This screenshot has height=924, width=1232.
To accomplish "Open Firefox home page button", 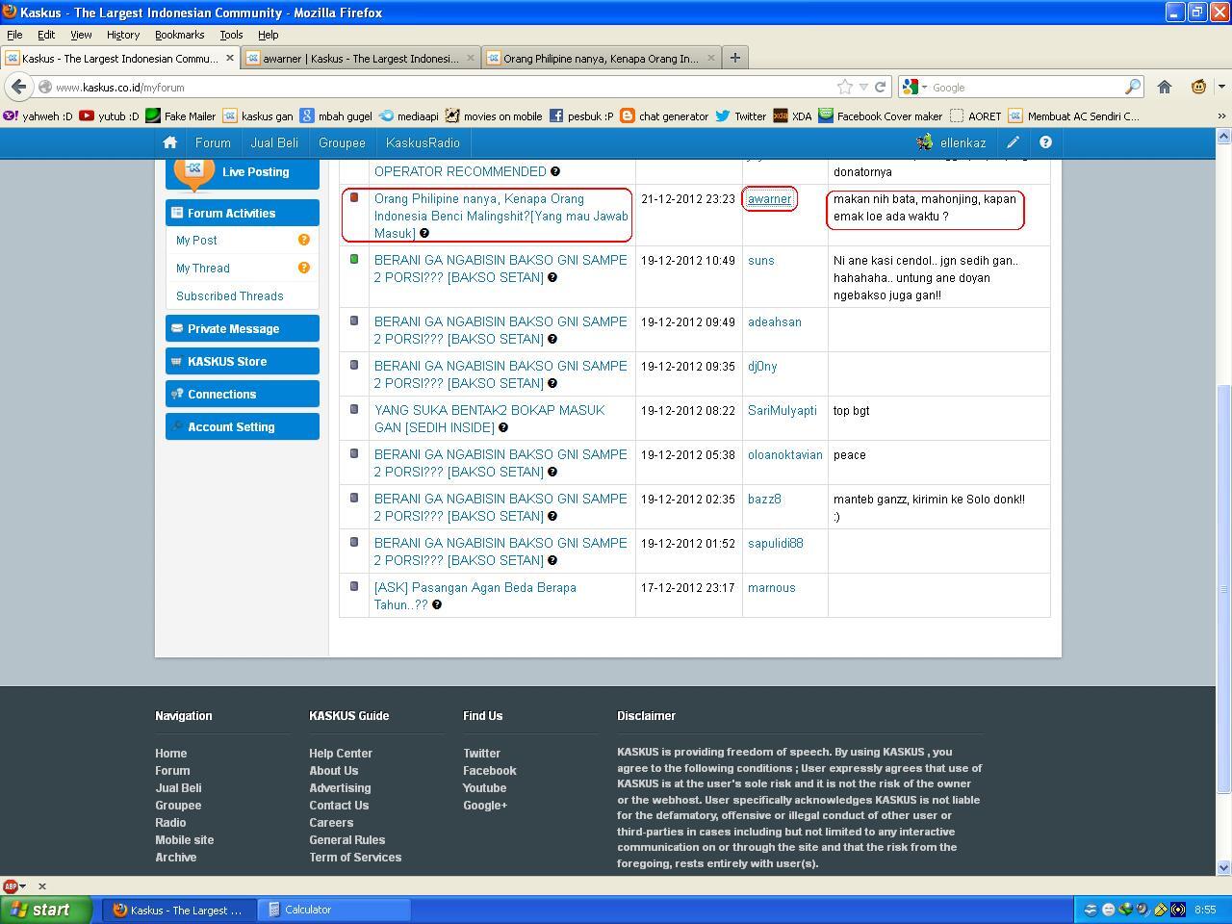I will click(1165, 87).
